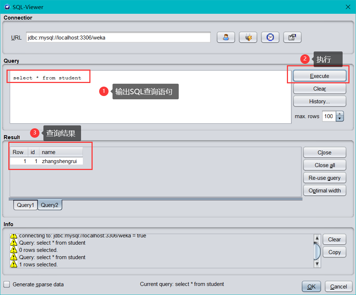356x295 pixels.
Task: Dismiss dialog with Cancel button
Action: 339,287
